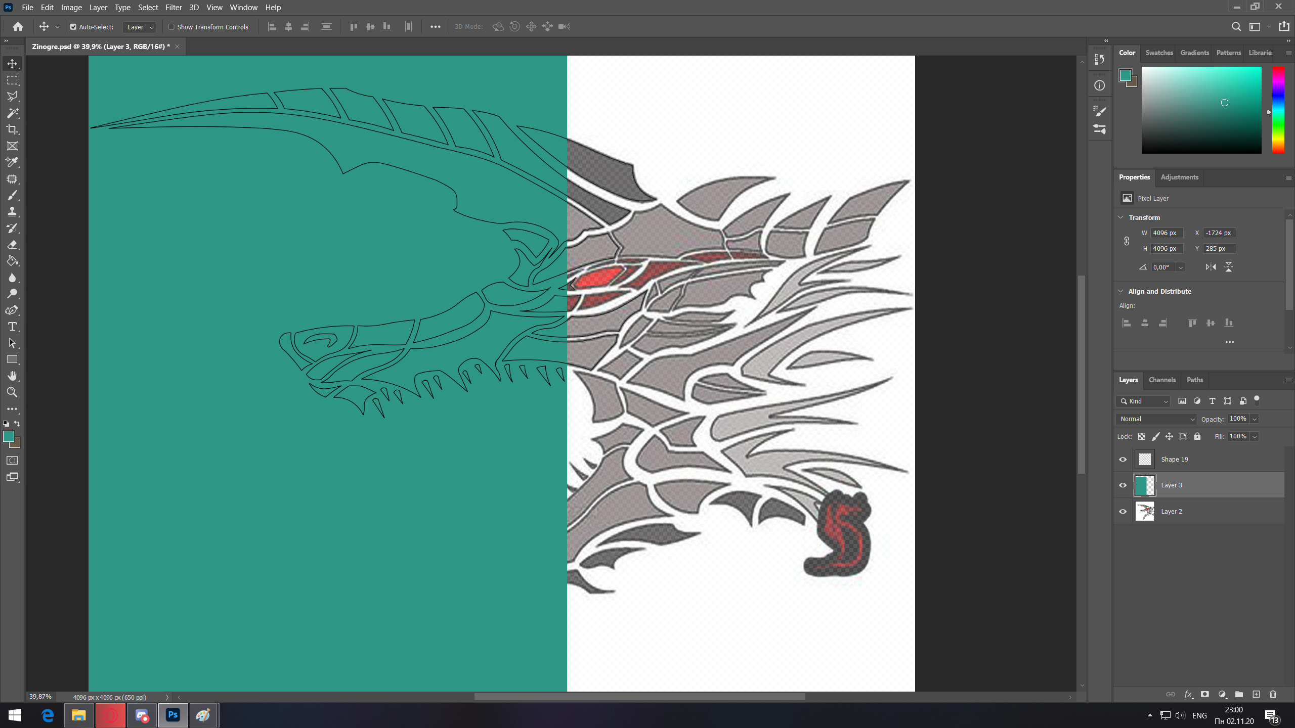Select the Layer 2 thumbnail
Image resolution: width=1295 pixels, height=728 pixels.
(1145, 512)
